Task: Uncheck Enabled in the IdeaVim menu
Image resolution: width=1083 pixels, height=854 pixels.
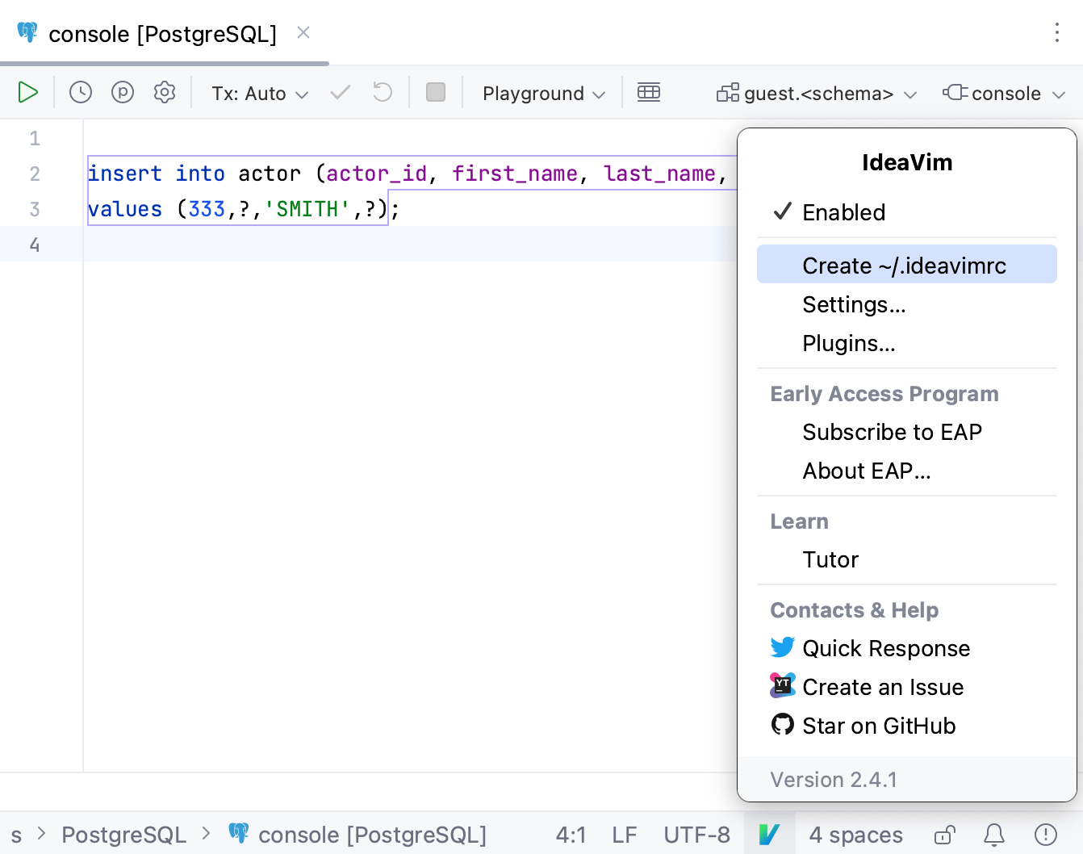Action: point(843,212)
